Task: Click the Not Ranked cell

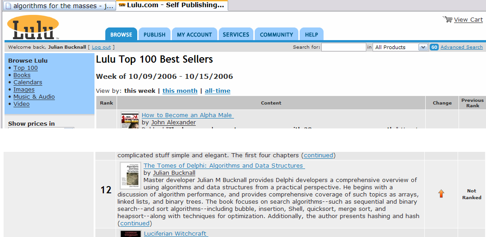Action: coord(472,194)
